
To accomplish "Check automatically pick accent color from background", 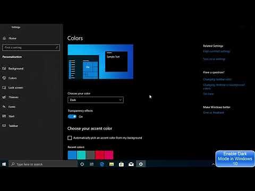I will pos(70,138).
